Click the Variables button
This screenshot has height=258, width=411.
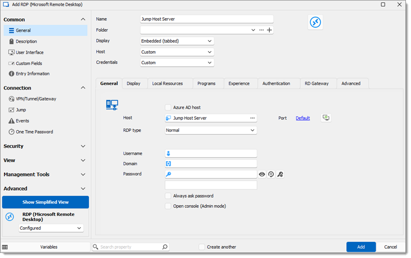49,247
